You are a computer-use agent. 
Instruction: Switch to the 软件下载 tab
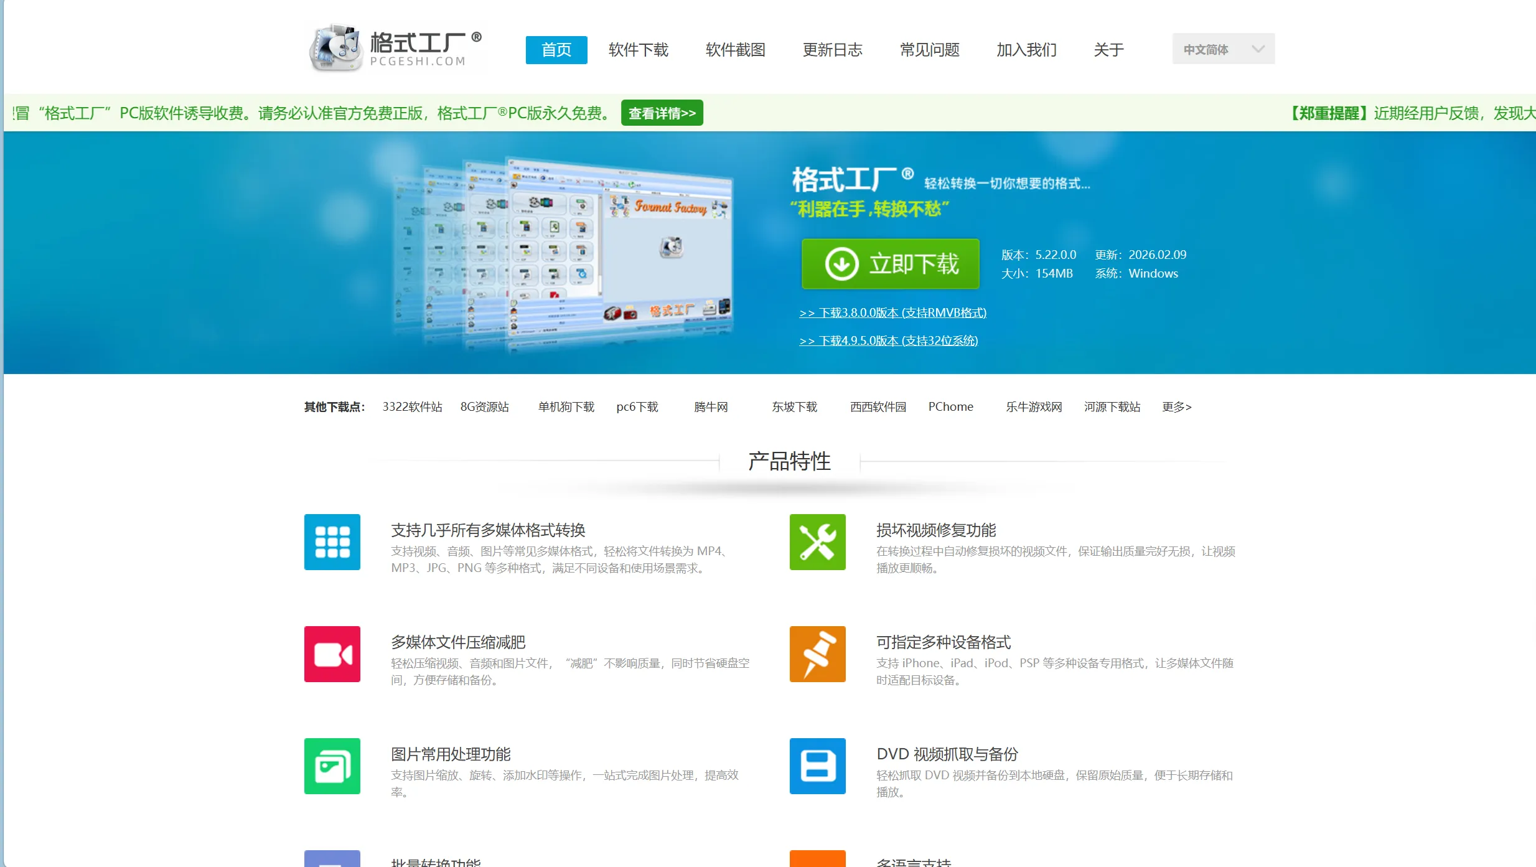(638, 50)
